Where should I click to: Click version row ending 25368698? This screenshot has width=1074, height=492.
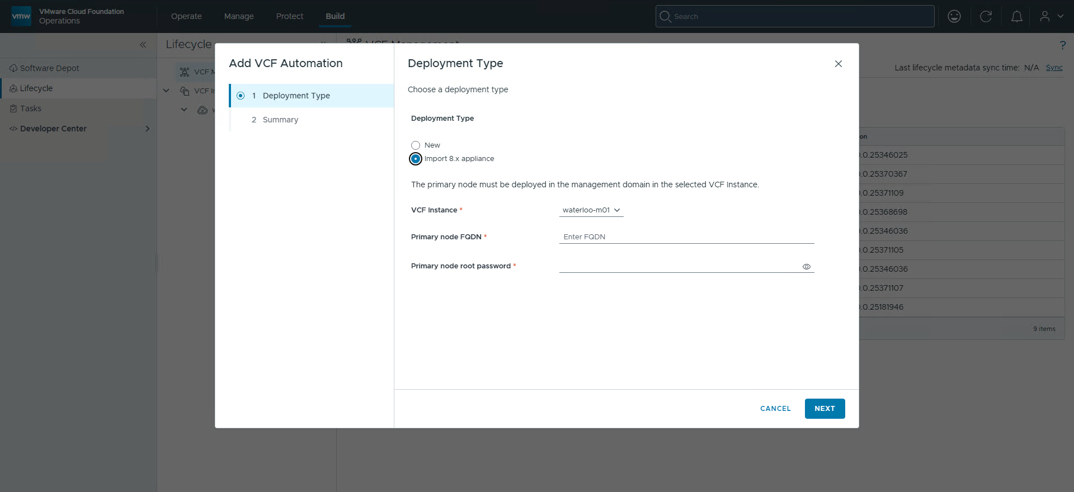[962, 212]
